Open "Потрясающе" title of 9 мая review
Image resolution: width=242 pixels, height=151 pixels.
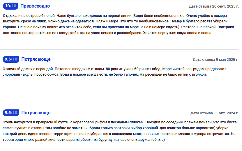click(x=36, y=59)
